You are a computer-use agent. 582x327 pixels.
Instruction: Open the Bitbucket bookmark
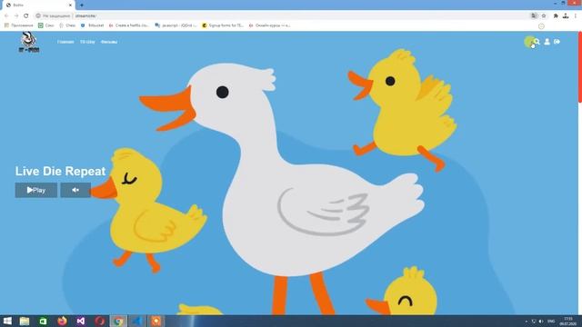point(93,25)
